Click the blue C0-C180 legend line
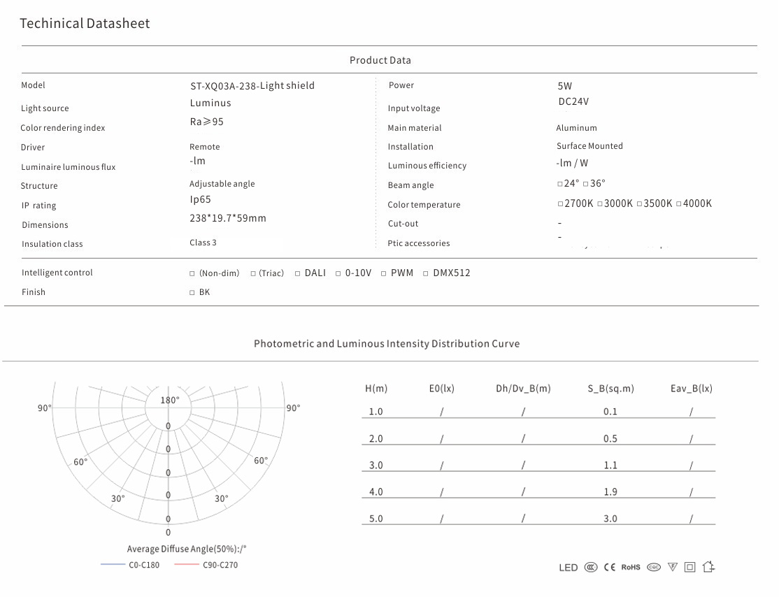Image resolution: width=779 pixels, height=597 pixels. click(113, 564)
